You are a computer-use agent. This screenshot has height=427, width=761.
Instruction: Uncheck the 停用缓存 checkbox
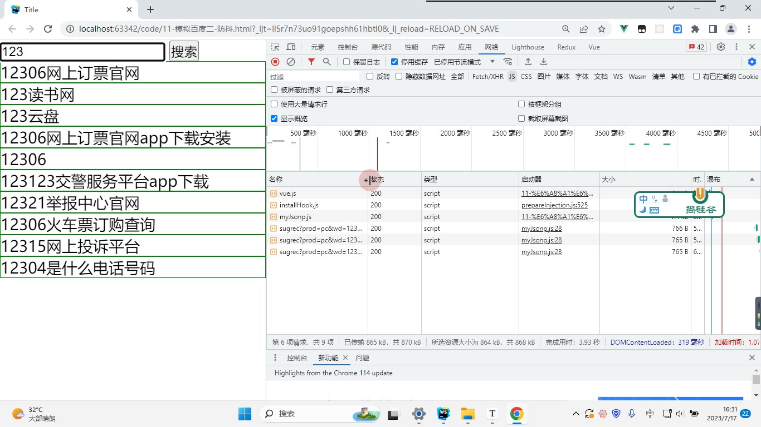coord(394,62)
